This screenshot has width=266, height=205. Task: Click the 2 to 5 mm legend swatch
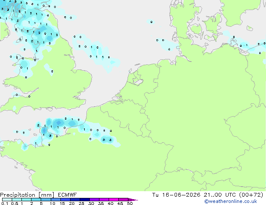tap(36, 200)
